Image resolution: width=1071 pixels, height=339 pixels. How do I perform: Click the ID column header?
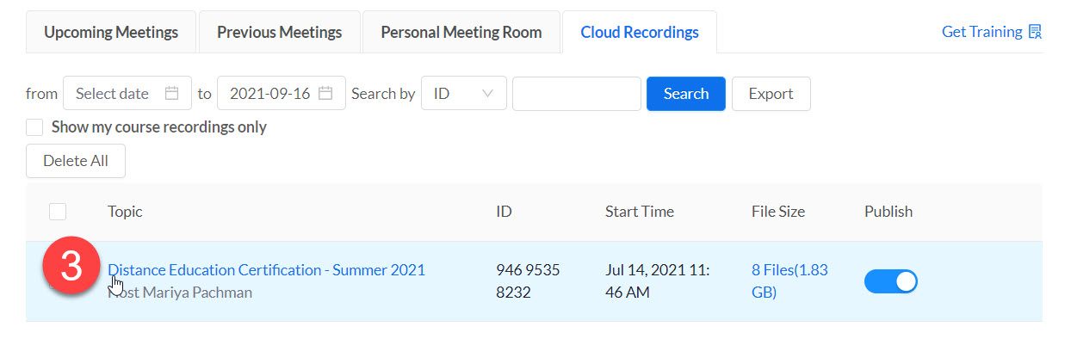(505, 212)
